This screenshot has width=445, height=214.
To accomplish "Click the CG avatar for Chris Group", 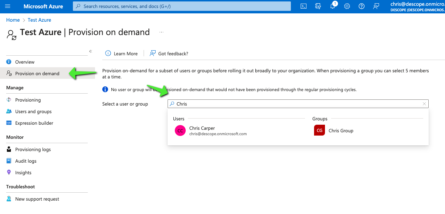I will 320,130.
